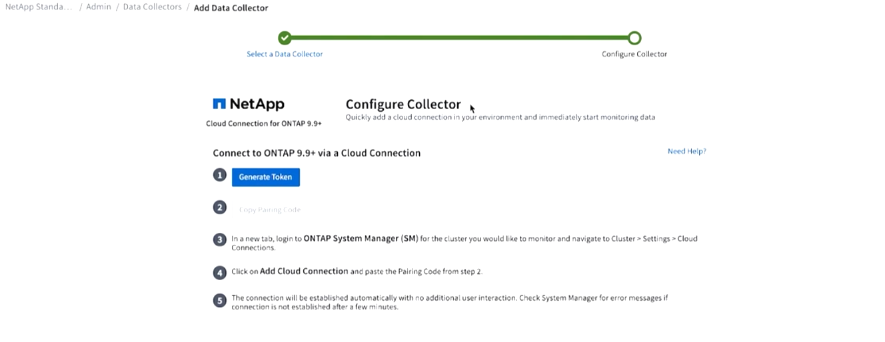Click the Configure Collector step circle
Viewport: 885px width, 342px height.
(x=634, y=38)
